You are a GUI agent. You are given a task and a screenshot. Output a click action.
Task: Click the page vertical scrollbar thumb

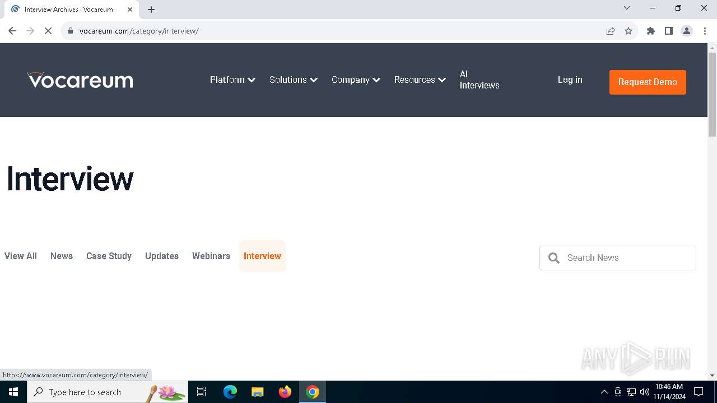713,94
